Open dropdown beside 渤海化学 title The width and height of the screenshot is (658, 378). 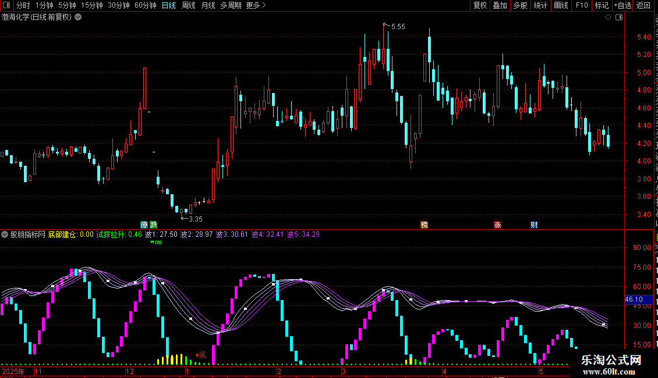pos(78,17)
